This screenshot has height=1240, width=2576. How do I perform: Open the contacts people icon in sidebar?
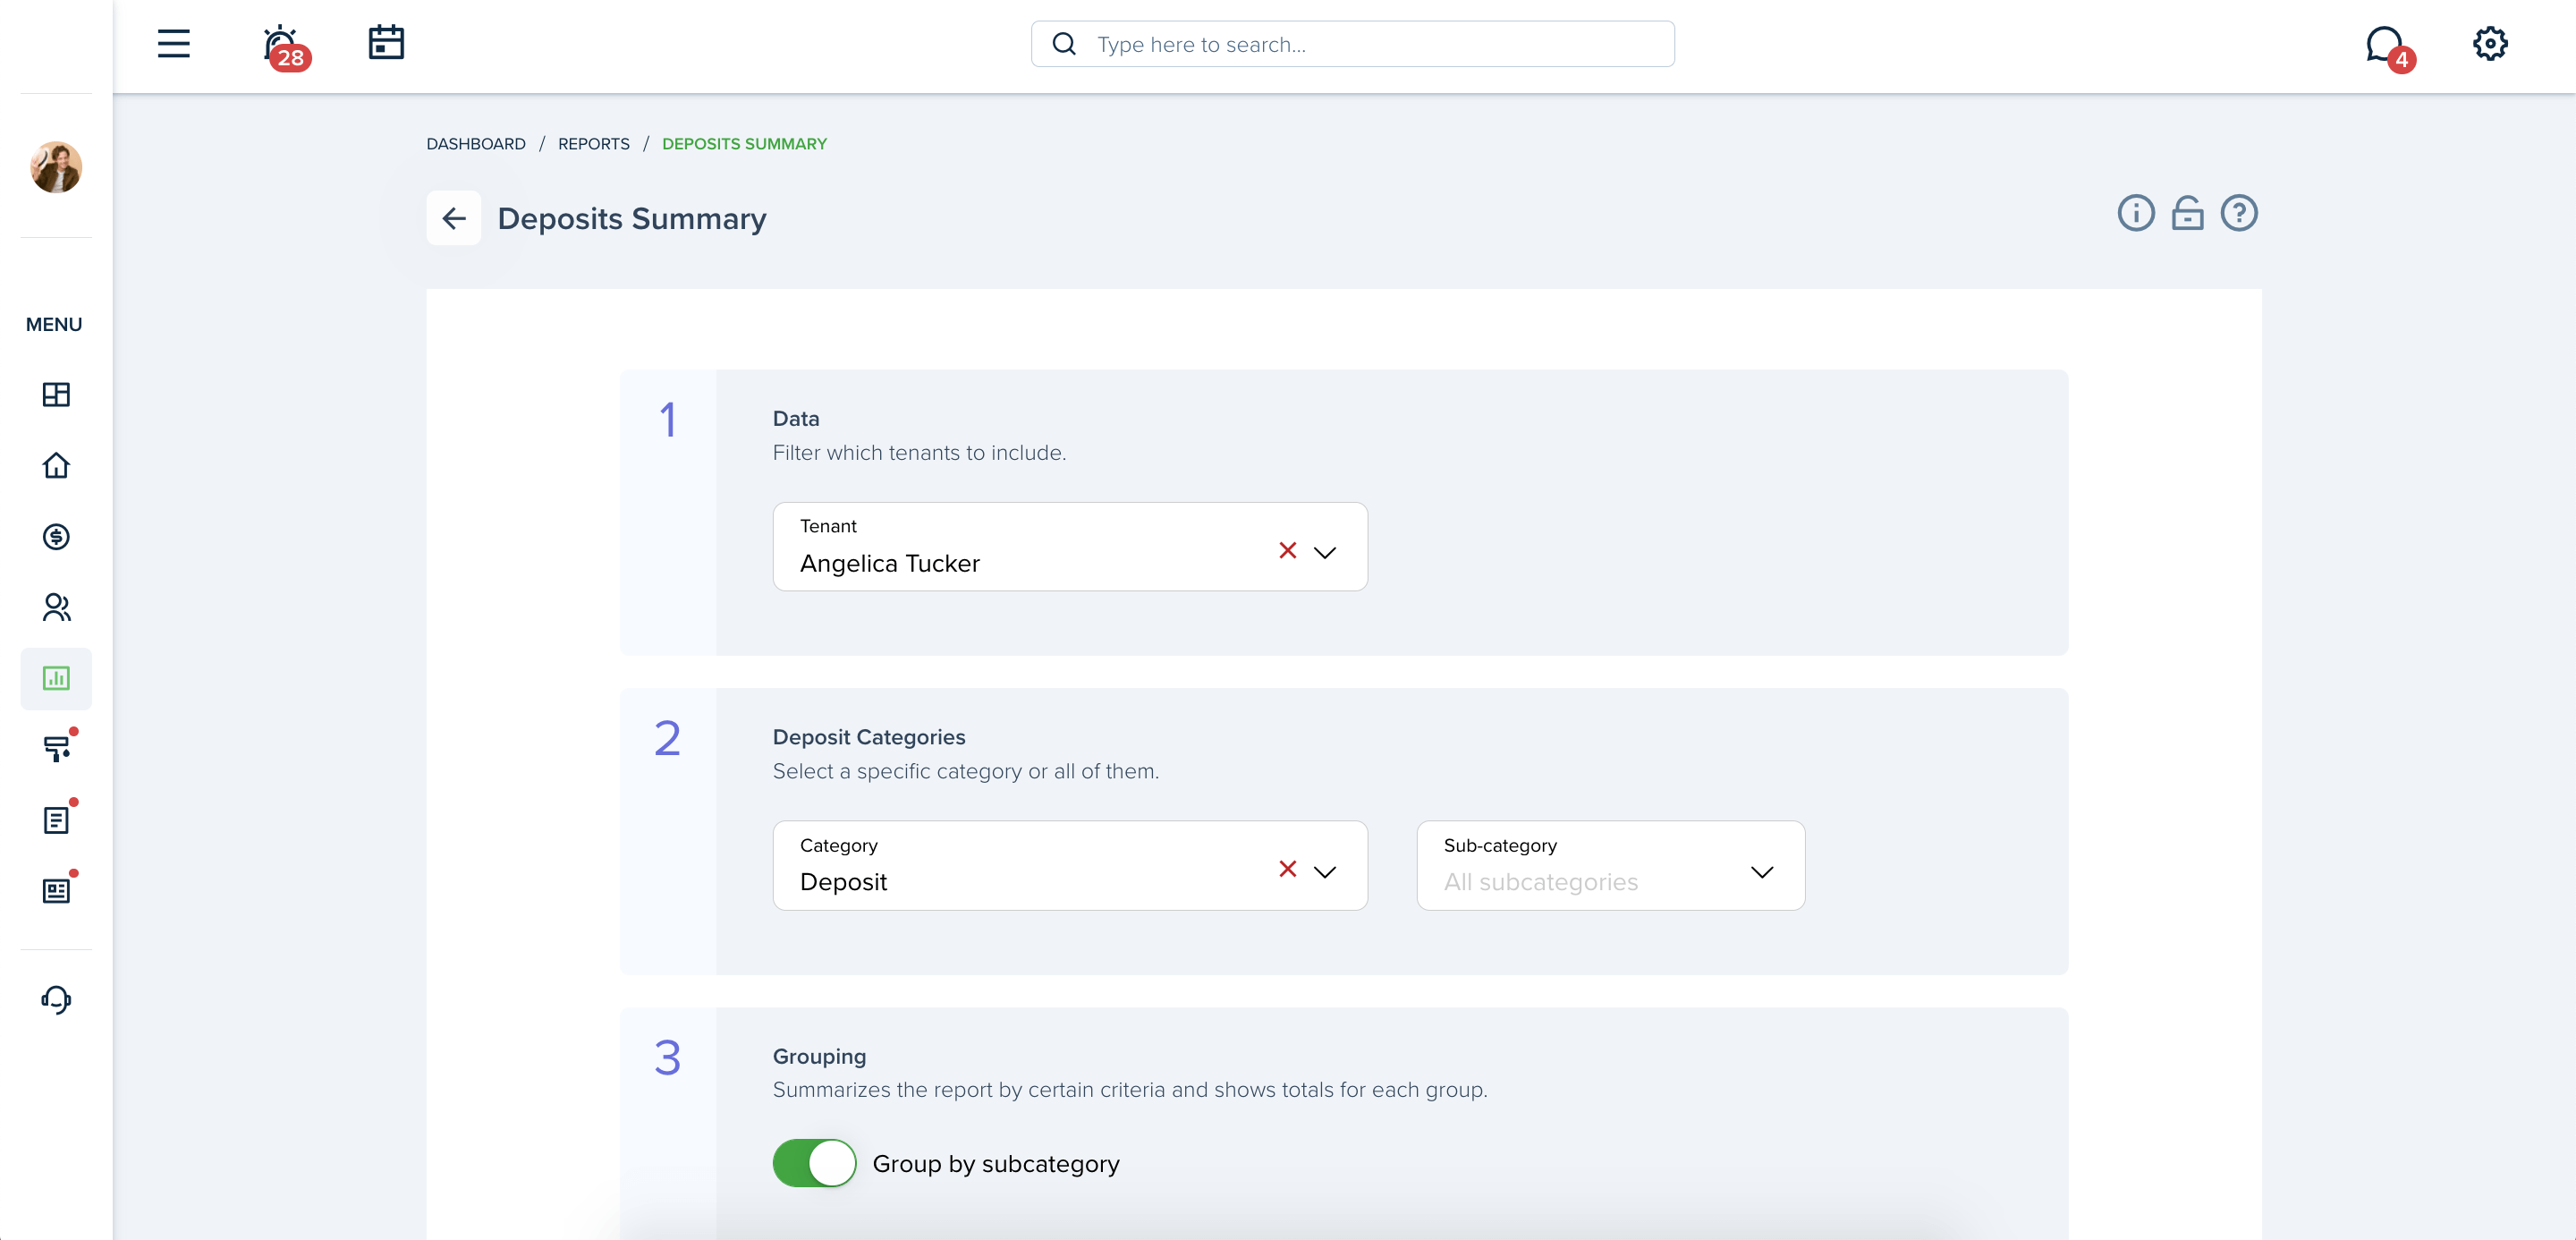tap(56, 607)
